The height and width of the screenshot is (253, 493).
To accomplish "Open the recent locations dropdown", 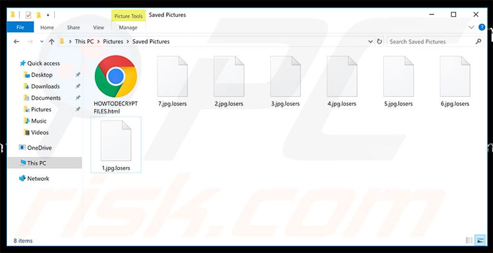I will click(x=42, y=41).
